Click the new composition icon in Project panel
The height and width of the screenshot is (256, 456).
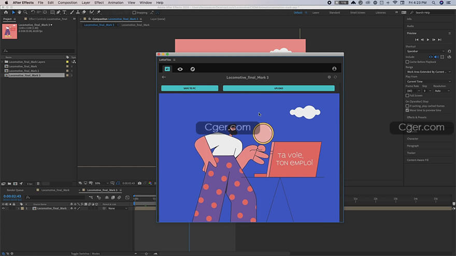click(x=15, y=184)
